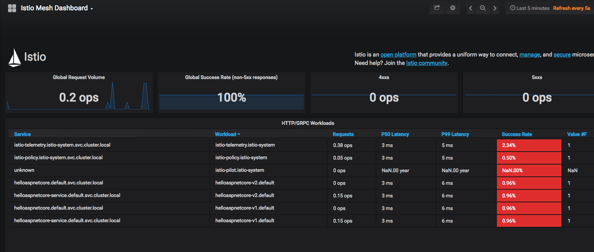Shift time range forward with right arrow
This screenshot has height=252, width=594.
(495, 8)
